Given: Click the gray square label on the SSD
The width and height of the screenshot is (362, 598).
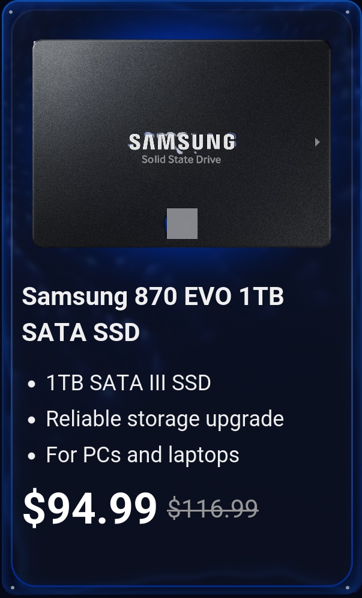Looking at the screenshot, I should (x=182, y=223).
